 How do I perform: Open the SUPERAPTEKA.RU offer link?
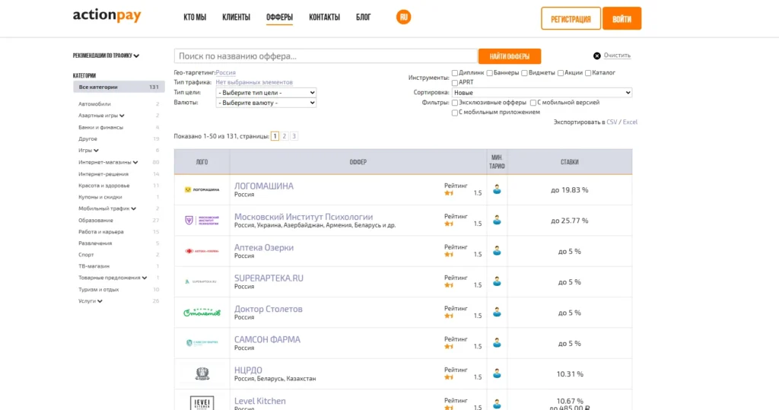[269, 278]
